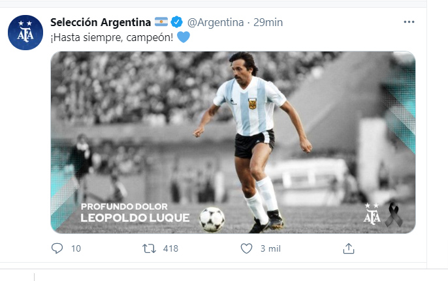Click the @Argentina handle
Viewport: 448px width, 281px height.
click(216, 22)
